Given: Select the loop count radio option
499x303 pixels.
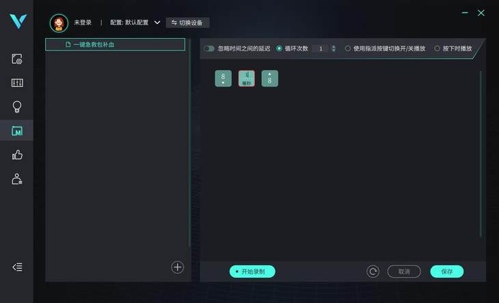Looking at the screenshot, I should [x=279, y=48].
